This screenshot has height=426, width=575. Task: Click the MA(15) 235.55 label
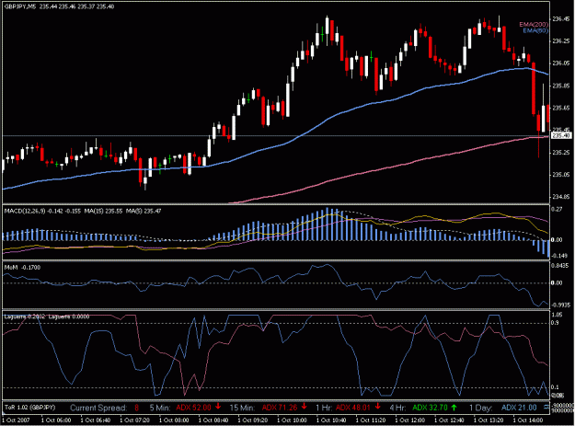pyautogui.click(x=104, y=212)
